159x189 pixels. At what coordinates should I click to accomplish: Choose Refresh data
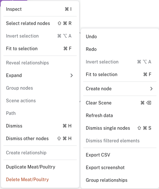[120, 115]
